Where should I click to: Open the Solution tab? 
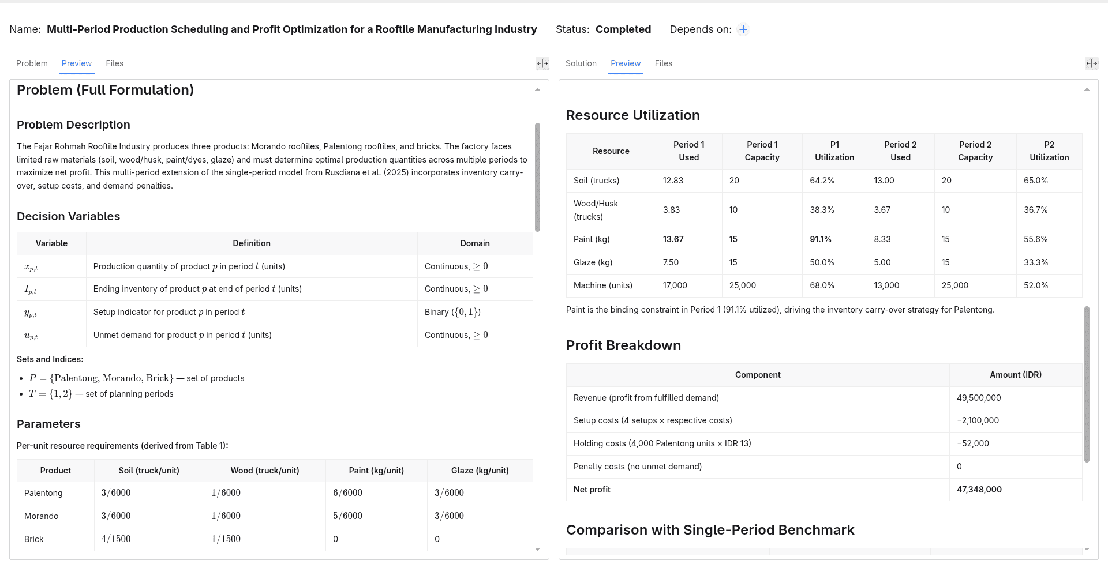point(581,63)
